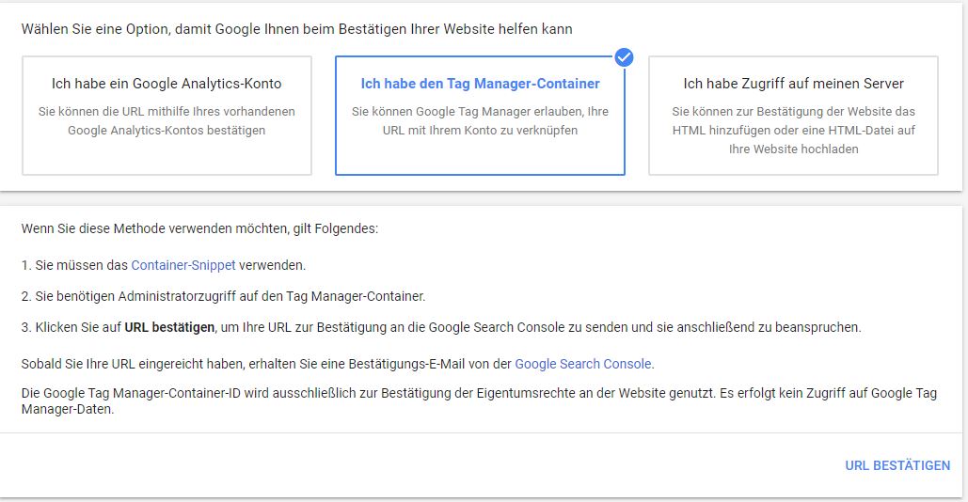This screenshot has width=968, height=502.
Task: Click the "Wählen Sie eine Option" heading
Action: (x=296, y=29)
